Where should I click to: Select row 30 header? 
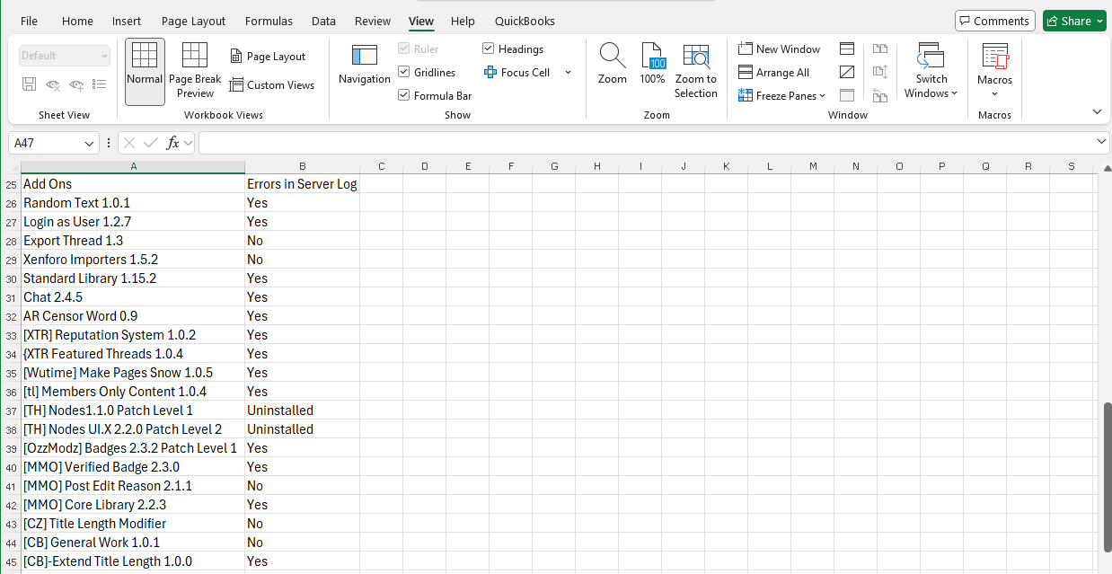click(x=11, y=278)
